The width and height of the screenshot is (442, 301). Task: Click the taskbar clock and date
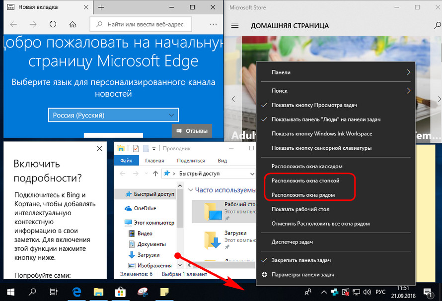click(403, 292)
